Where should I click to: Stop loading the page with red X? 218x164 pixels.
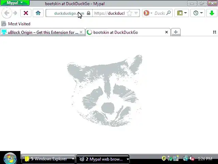(x=26, y=13)
